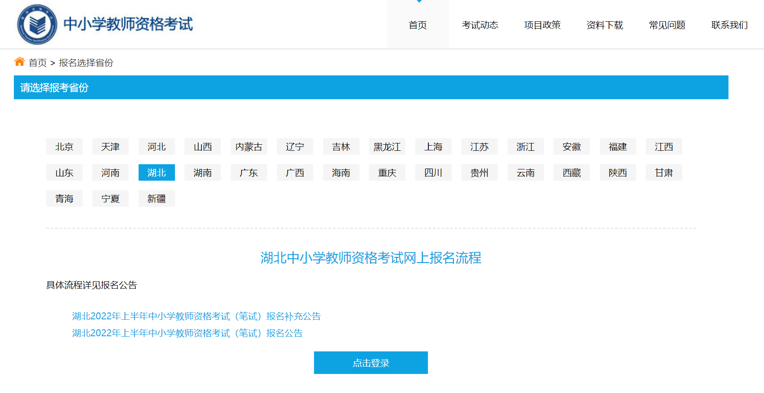Select the 黑龙江 province button
The height and width of the screenshot is (393, 764).
387,147
